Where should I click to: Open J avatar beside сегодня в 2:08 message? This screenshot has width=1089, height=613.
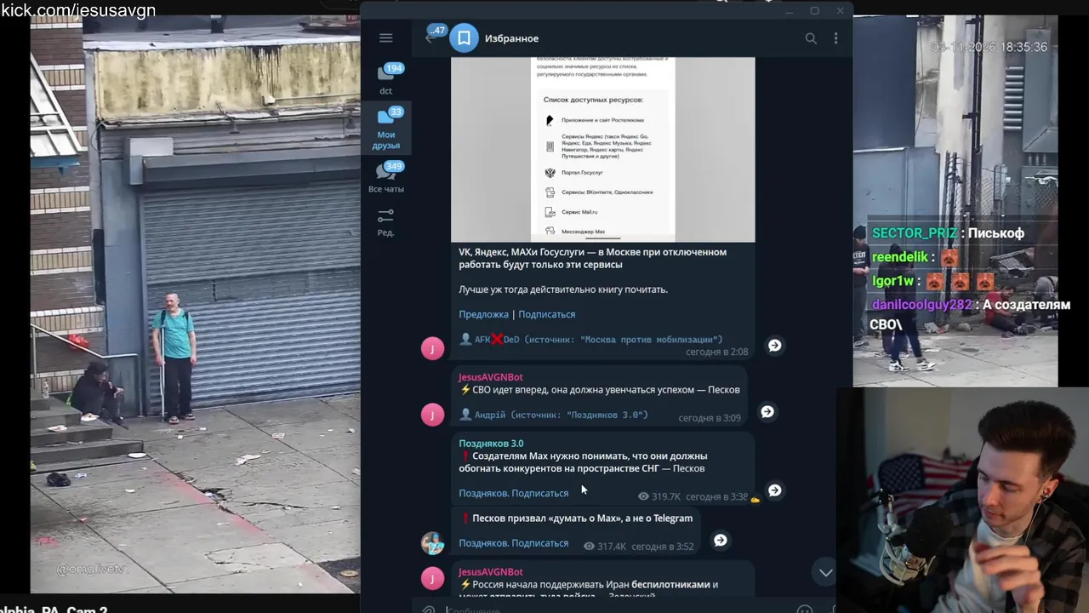coord(432,347)
